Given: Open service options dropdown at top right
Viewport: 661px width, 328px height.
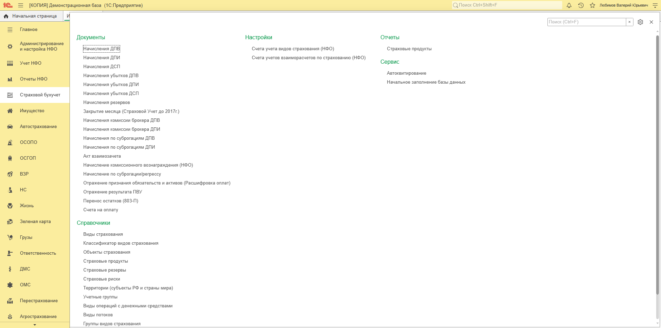Looking at the screenshot, I should [x=655, y=5].
